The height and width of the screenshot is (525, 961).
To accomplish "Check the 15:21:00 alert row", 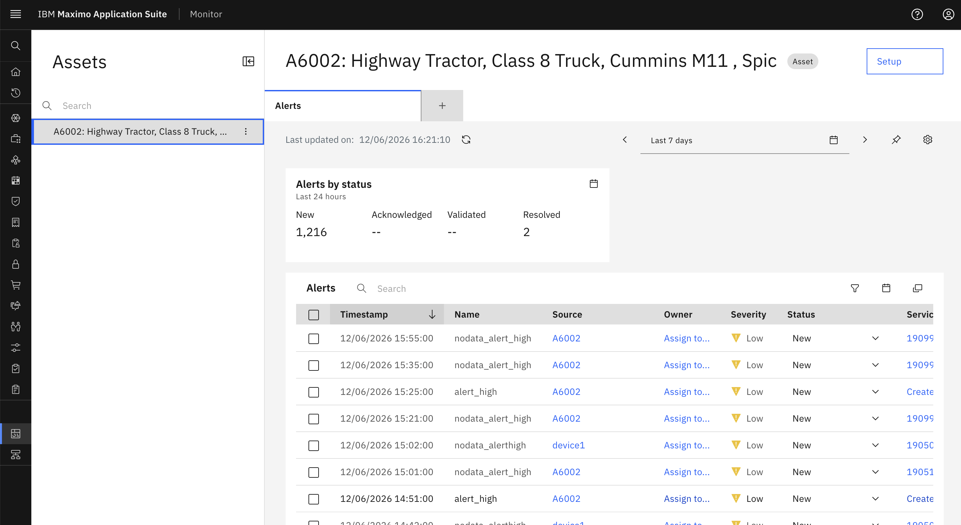I will tap(314, 419).
